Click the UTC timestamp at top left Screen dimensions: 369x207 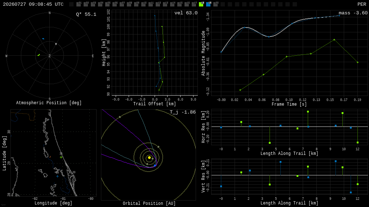pyautogui.click(x=33, y=4)
